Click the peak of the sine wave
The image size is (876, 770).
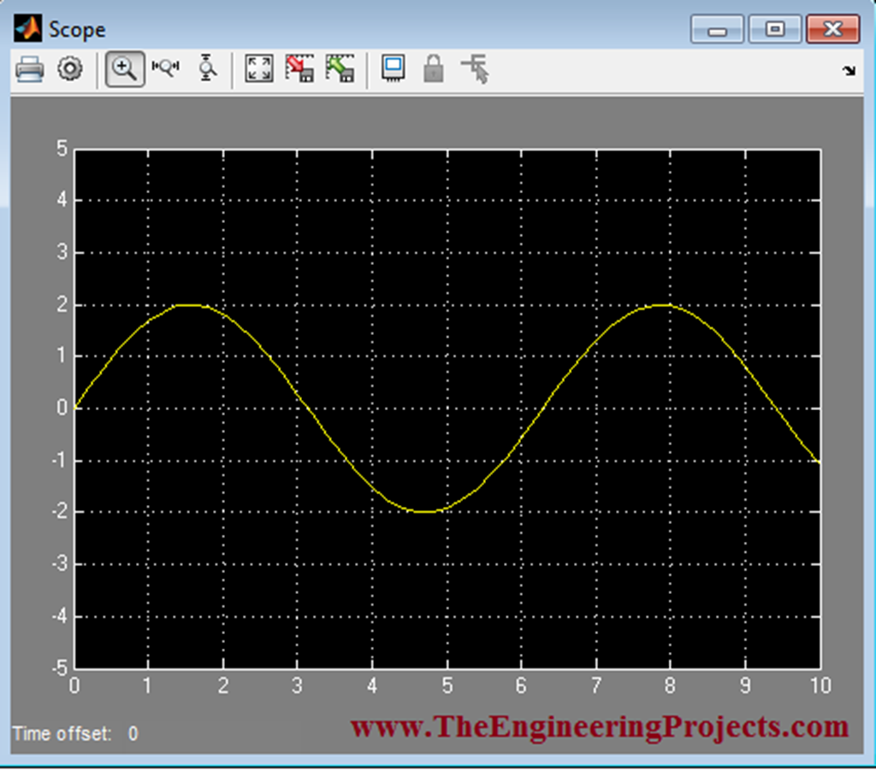190,304
